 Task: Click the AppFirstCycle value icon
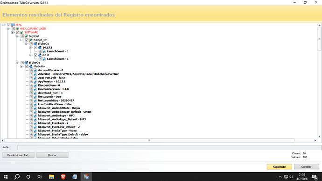pos(35,78)
